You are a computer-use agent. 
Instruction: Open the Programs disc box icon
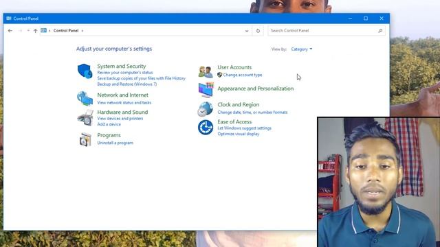(85, 139)
